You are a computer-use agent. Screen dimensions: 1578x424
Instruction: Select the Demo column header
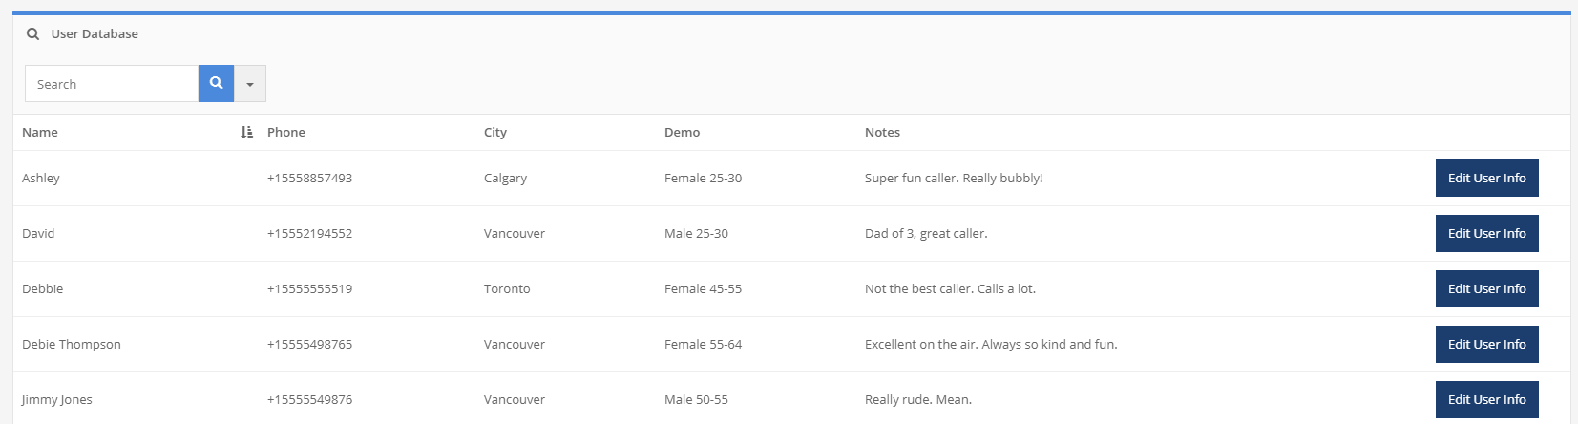click(x=682, y=133)
